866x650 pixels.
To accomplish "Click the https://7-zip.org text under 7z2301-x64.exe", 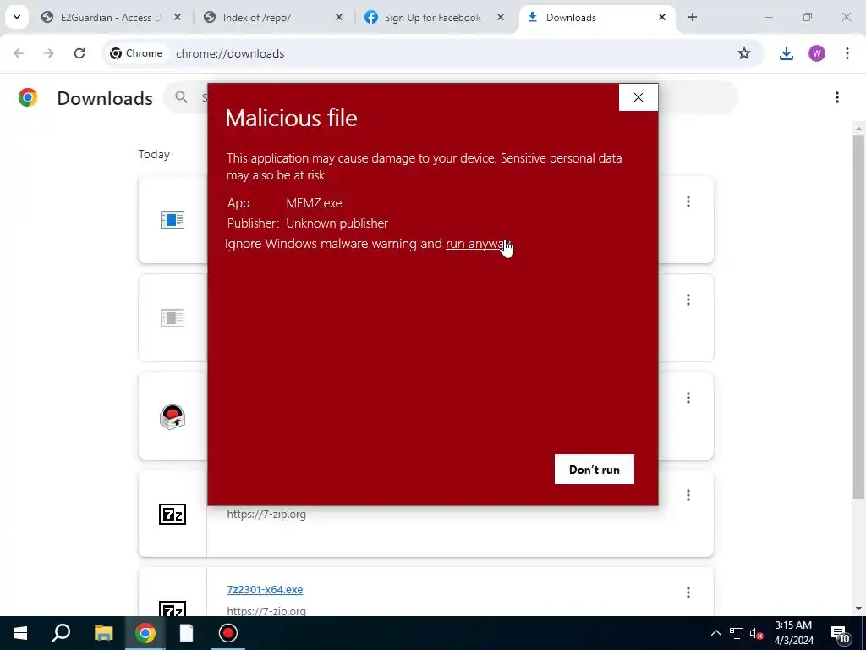I will click(266, 611).
